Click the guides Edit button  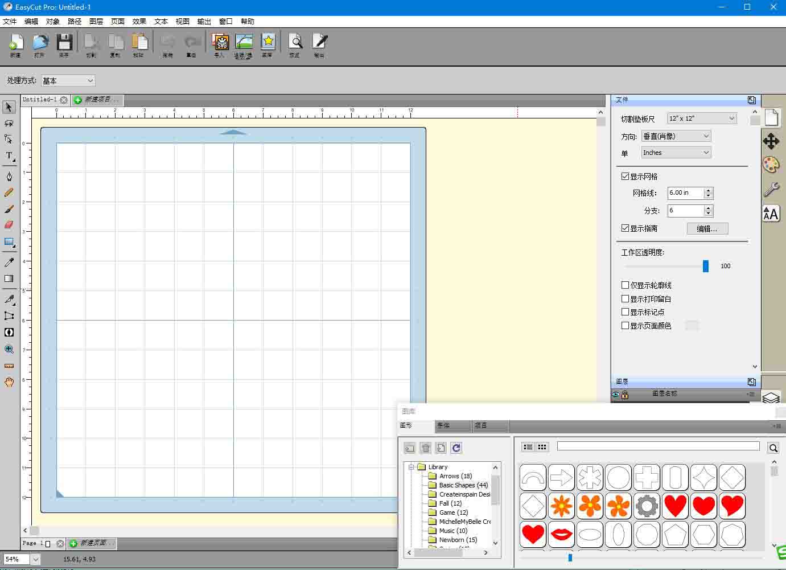pos(707,228)
